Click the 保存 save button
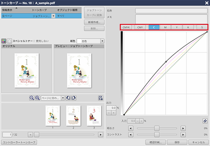Image resolution: width=210 pixels, height=146 pixels. (177, 142)
